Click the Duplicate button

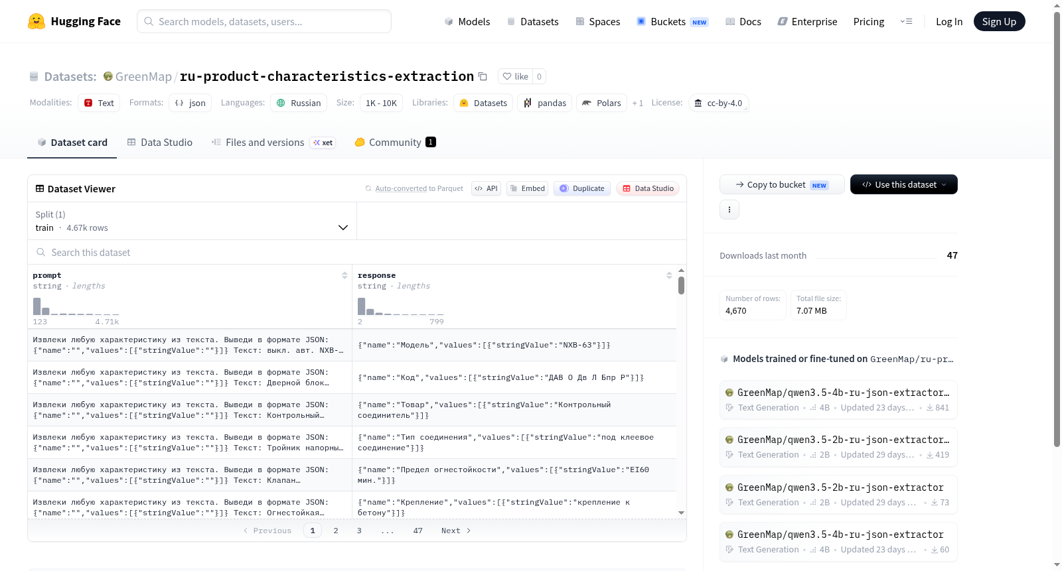(582, 188)
